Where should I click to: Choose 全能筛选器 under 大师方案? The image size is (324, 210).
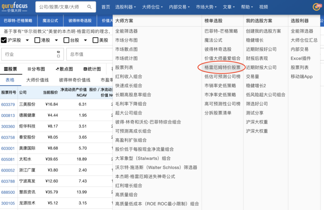pyautogui.click(x=126, y=31)
